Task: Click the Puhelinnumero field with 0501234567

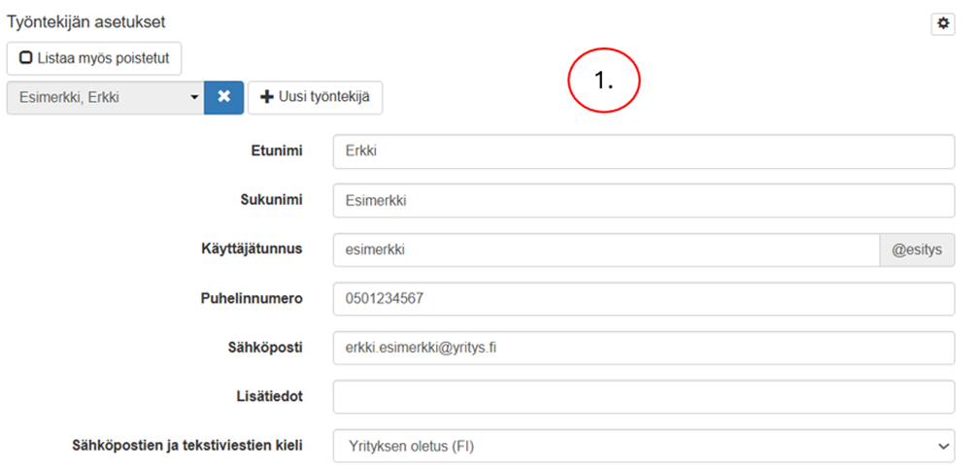Action: (643, 299)
